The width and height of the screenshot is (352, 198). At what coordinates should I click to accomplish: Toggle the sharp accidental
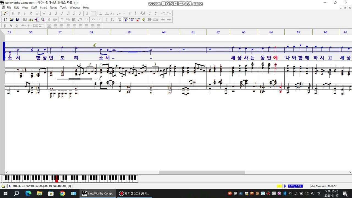(19, 13)
